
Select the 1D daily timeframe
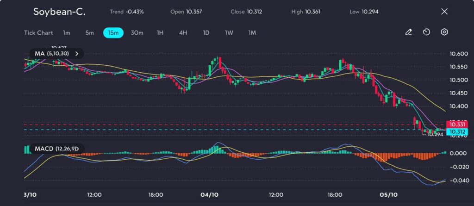tap(206, 33)
